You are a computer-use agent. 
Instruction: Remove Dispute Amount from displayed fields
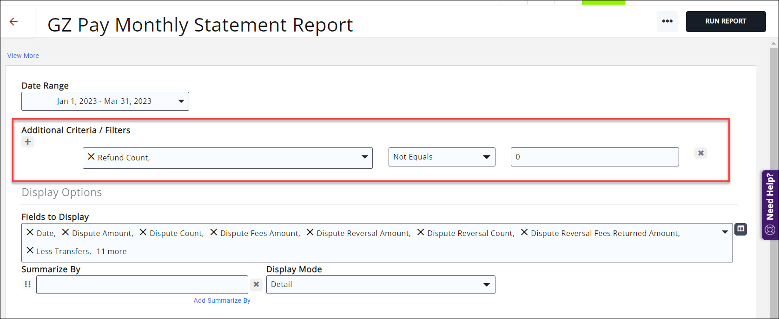click(x=66, y=233)
